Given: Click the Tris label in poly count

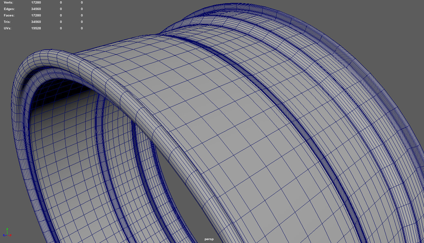Looking at the screenshot, I should pos(7,22).
